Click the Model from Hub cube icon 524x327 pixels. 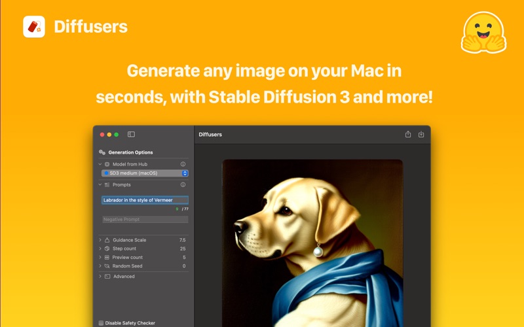pos(107,164)
